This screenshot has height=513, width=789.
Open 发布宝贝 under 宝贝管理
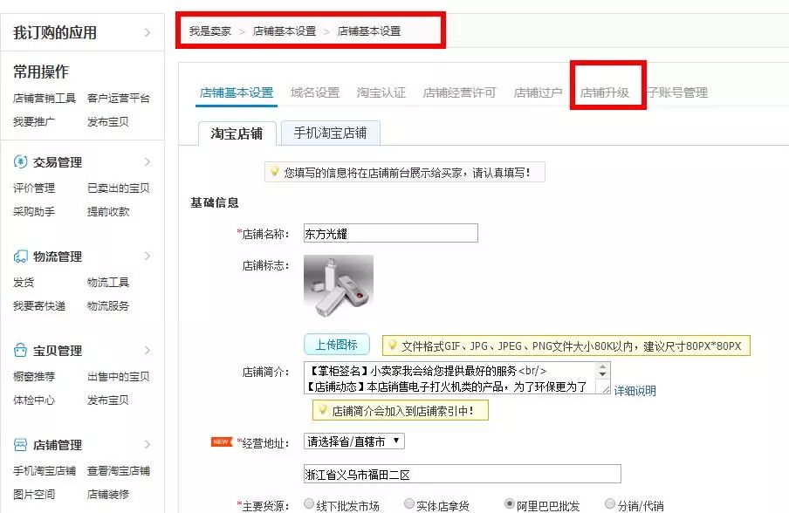tap(107, 400)
